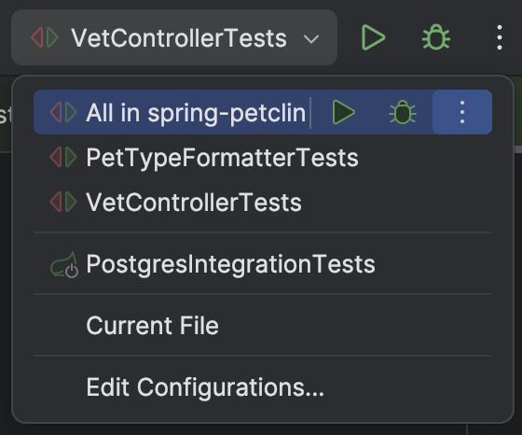Click the JUnit icon next to VetControllerTests in the list
Viewport: 522px width, 435px height.
coord(63,202)
